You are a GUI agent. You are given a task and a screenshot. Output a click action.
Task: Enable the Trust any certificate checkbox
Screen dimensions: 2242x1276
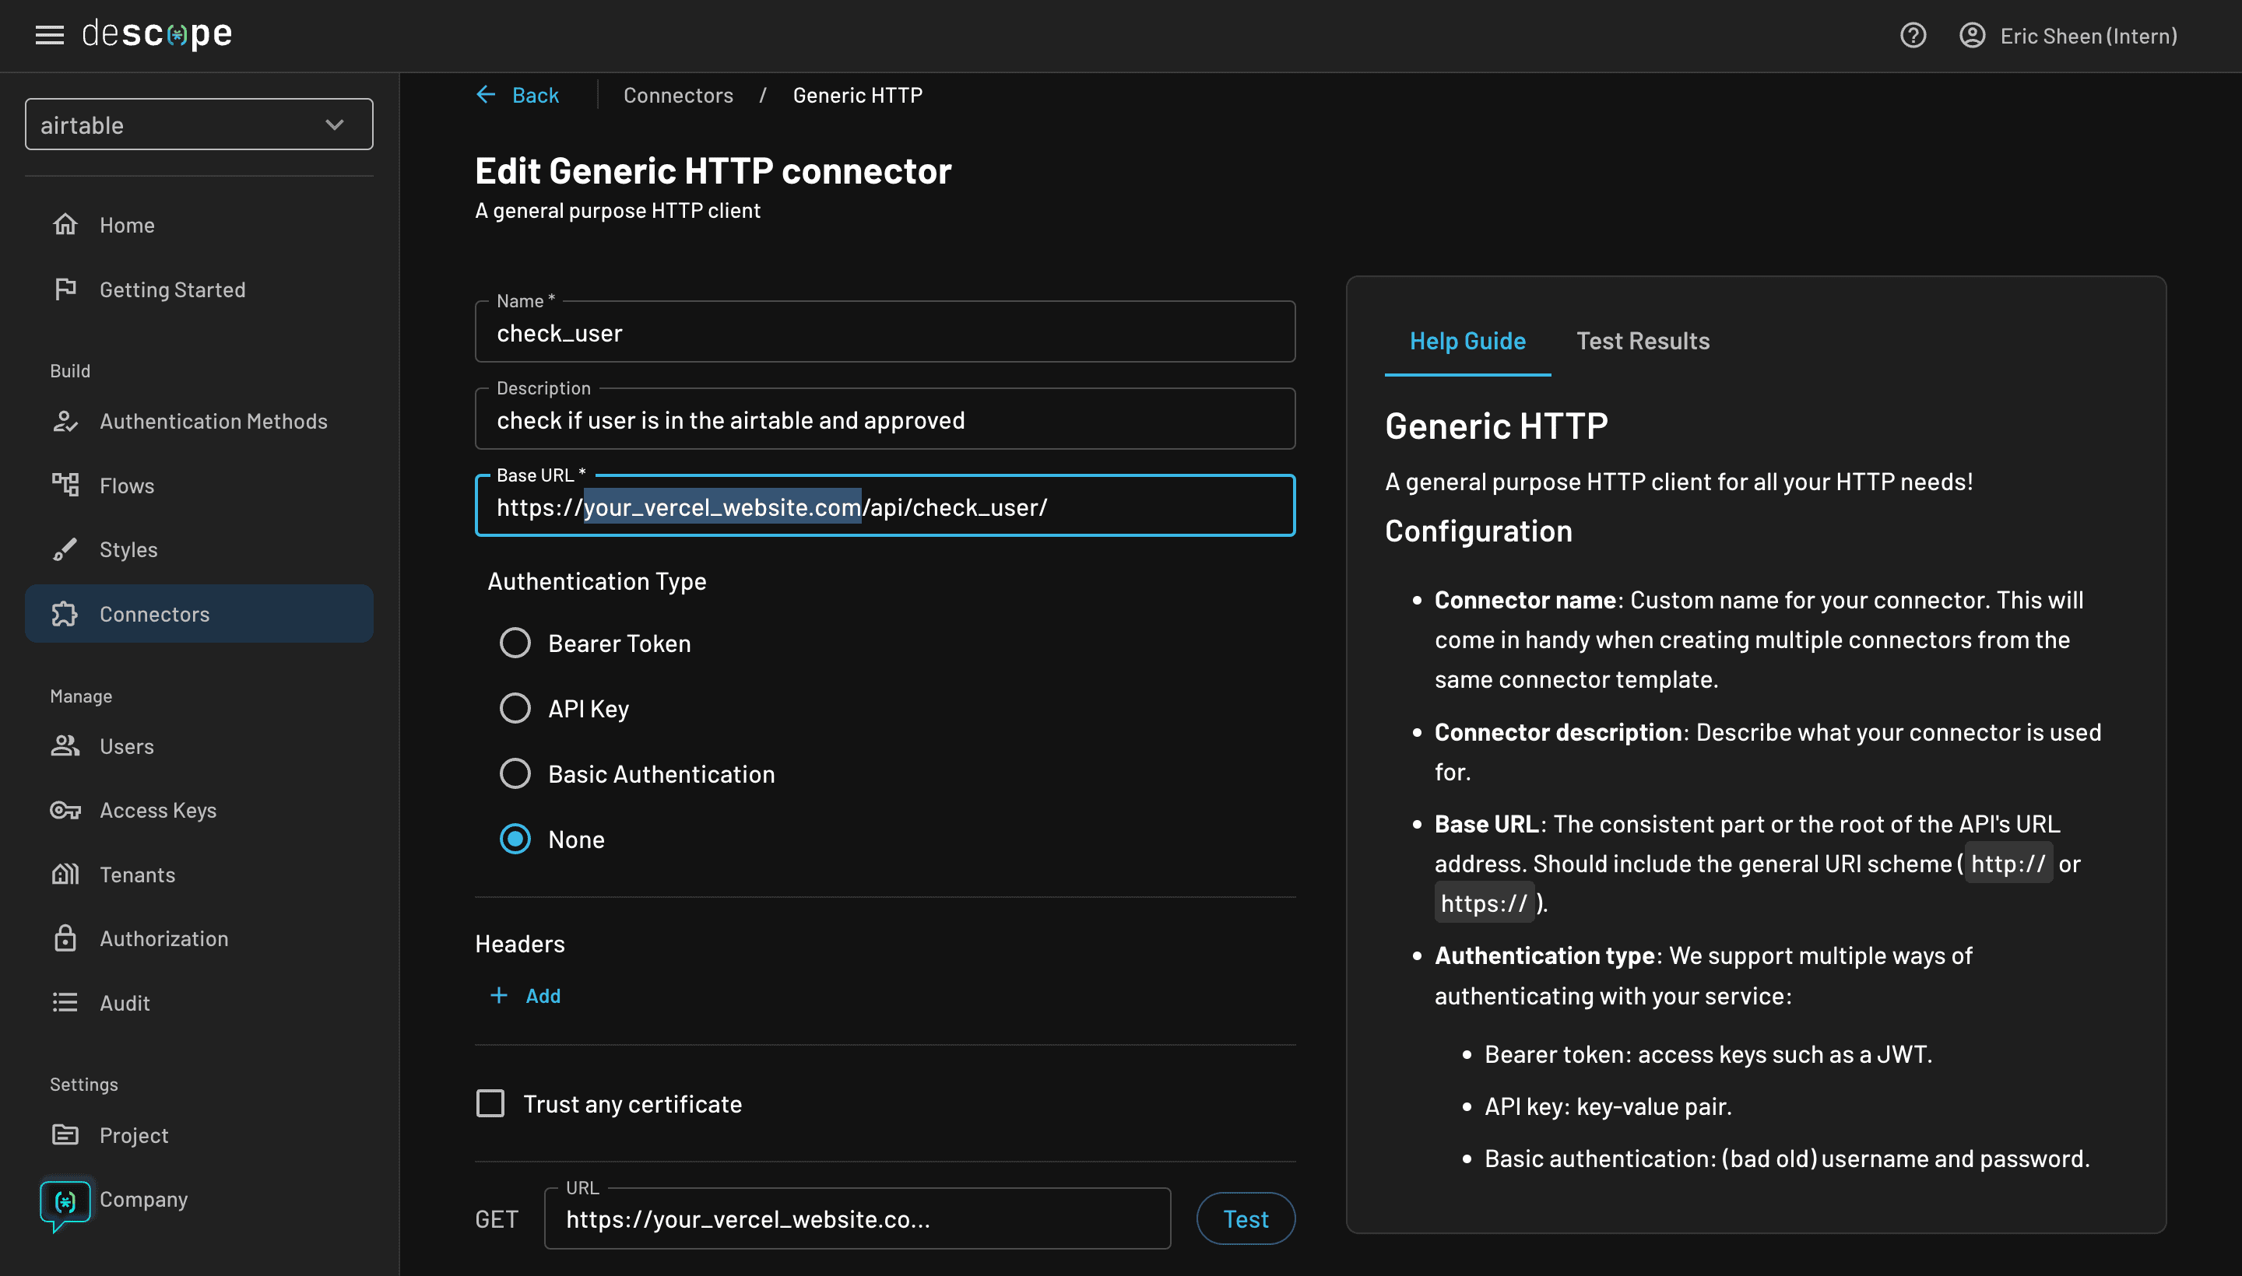click(490, 1103)
